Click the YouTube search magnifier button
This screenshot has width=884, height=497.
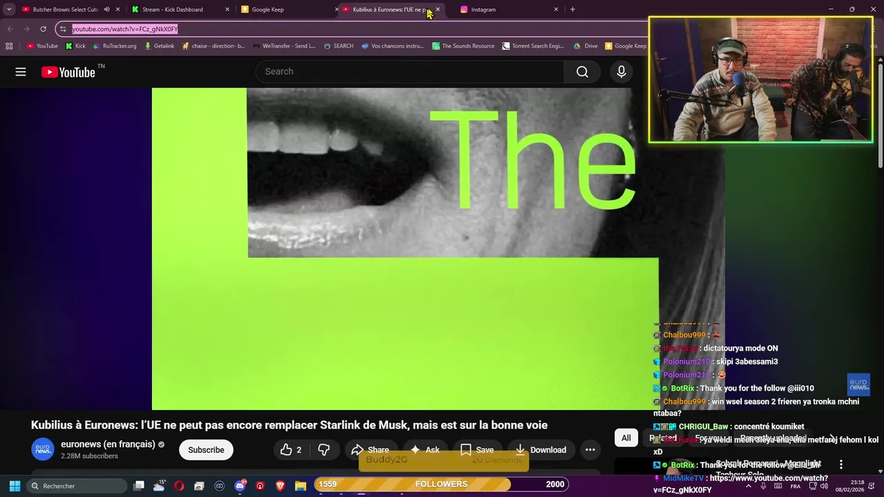click(x=582, y=72)
